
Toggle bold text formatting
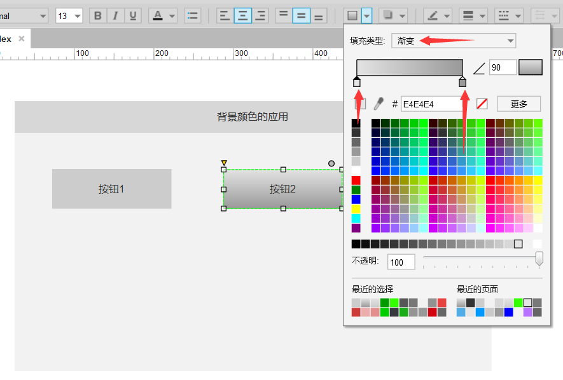98,16
